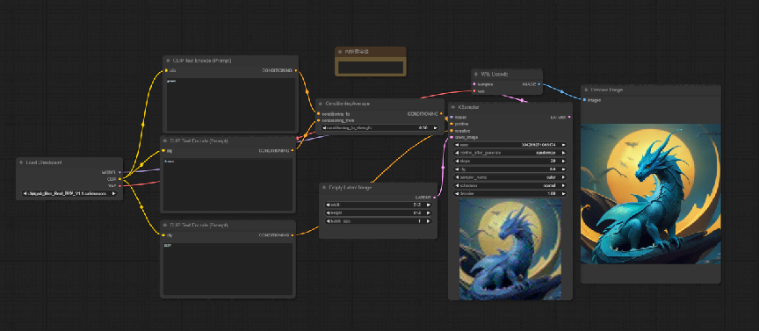
Task: Click the LATENT output port on Empty Latent Image
Action: point(434,198)
